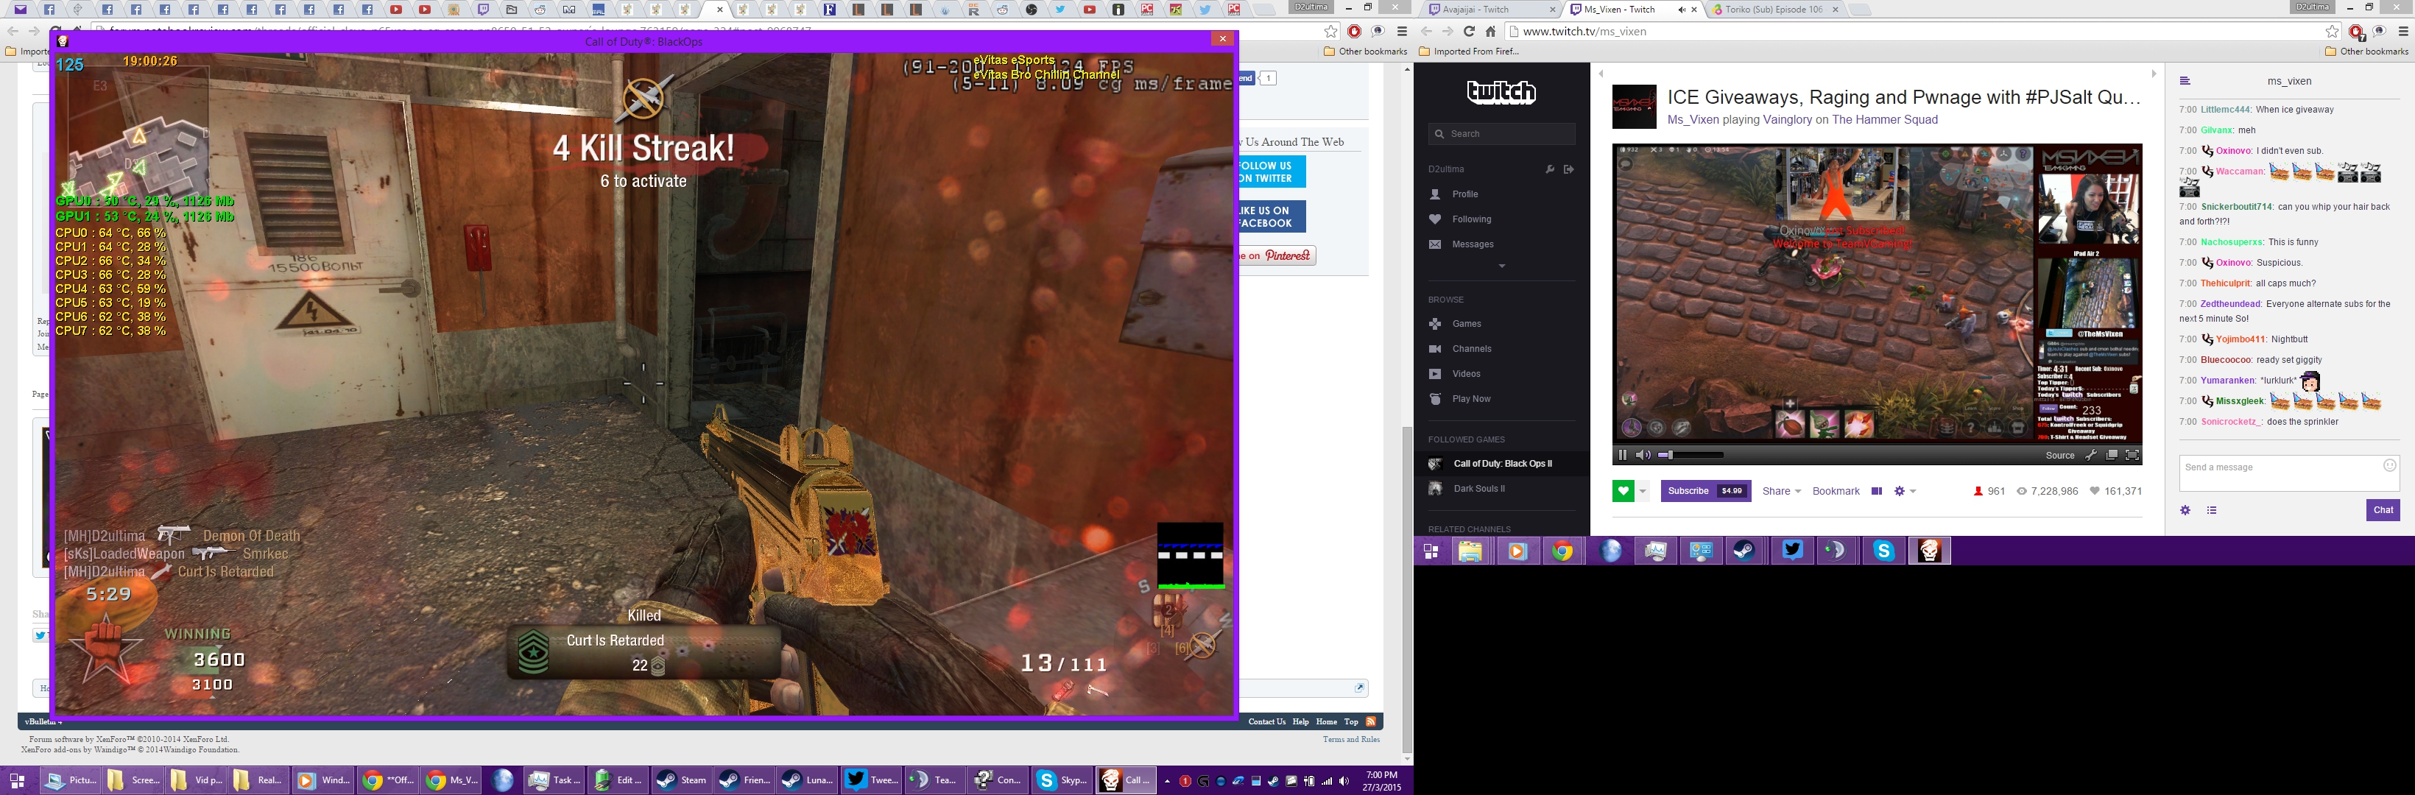The height and width of the screenshot is (795, 2415).
Task: Show the chat viewer list
Action: click(x=2212, y=510)
